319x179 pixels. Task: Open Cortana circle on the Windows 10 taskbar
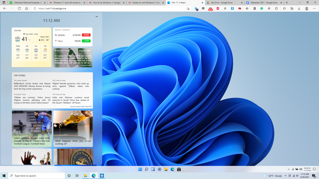69,176
